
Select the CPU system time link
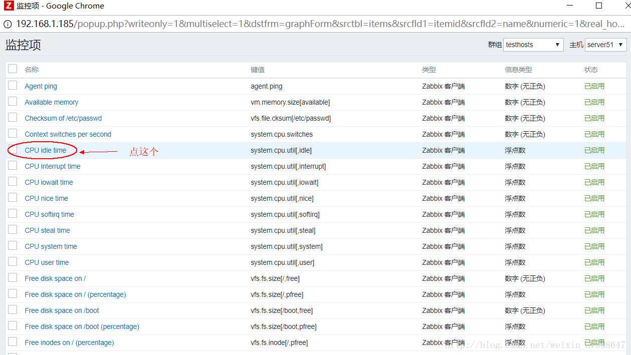click(x=51, y=246)
